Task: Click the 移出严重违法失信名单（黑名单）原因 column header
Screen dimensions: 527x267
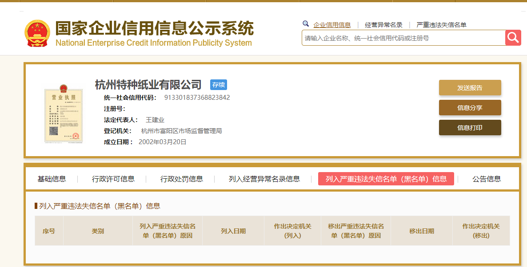Action: point(355,231)
